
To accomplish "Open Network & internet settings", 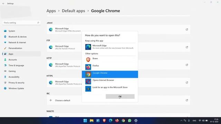I will pos(21,42).
